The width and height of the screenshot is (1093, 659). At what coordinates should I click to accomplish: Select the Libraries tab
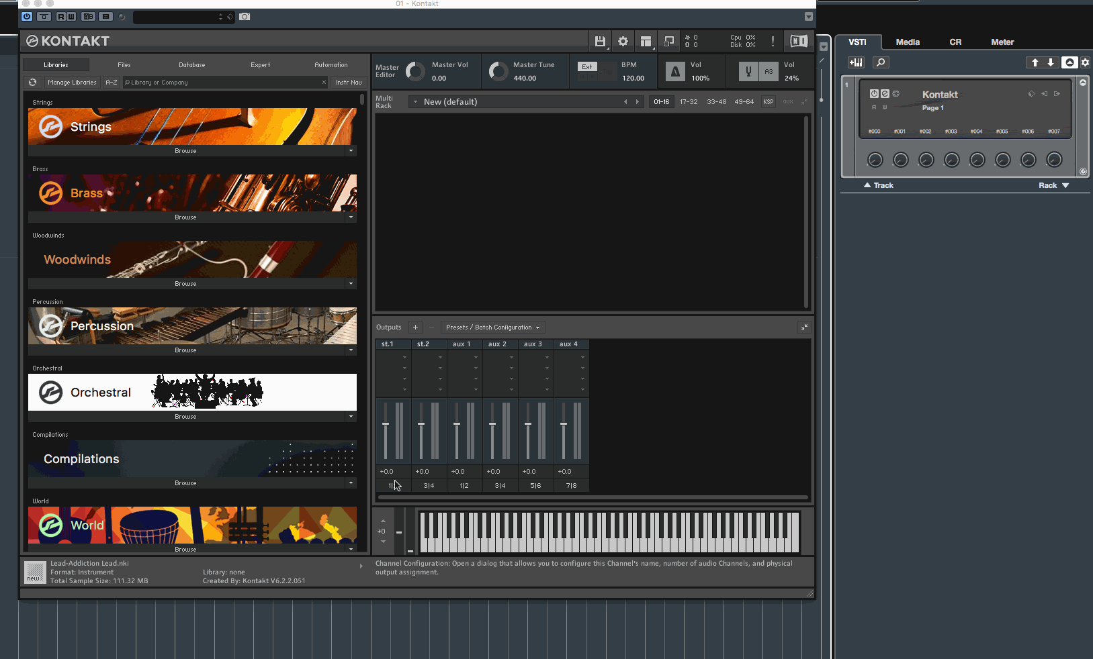click(x=56, y=65)
